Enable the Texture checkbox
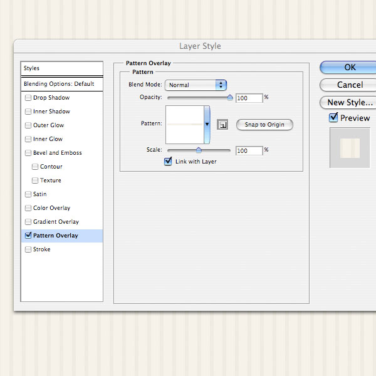The height and width of the screenshot is (376, 376). pyautogui.click(x=35, y=180)
